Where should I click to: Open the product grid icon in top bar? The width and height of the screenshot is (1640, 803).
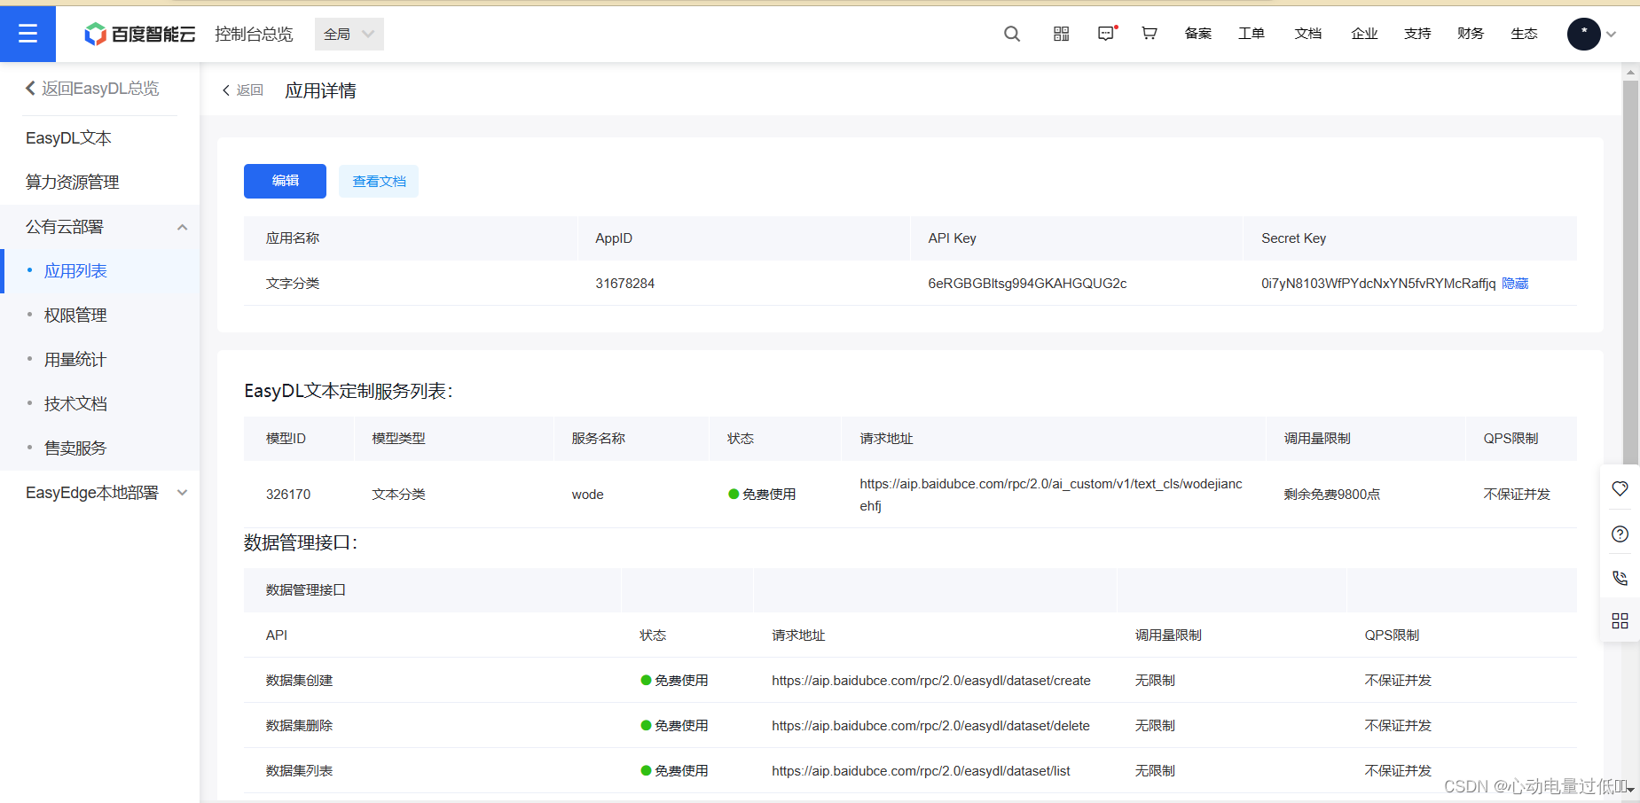click(1061, 33)
